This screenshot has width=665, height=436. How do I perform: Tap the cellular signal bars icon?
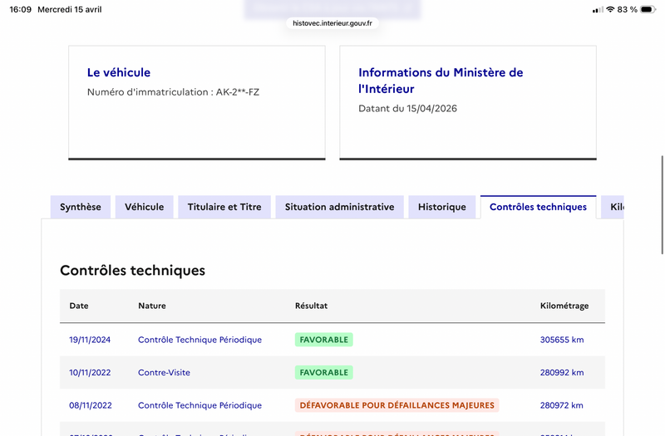coord(598,10)
